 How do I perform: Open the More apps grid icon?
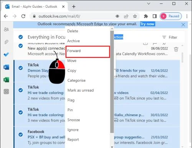(6, 92)
